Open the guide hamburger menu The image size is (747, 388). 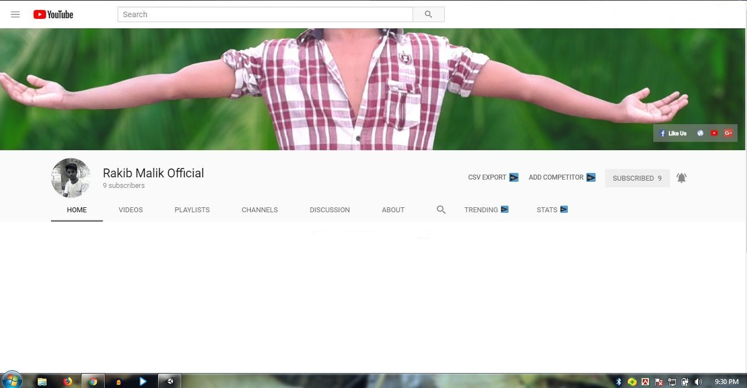(x=15, y=14)
